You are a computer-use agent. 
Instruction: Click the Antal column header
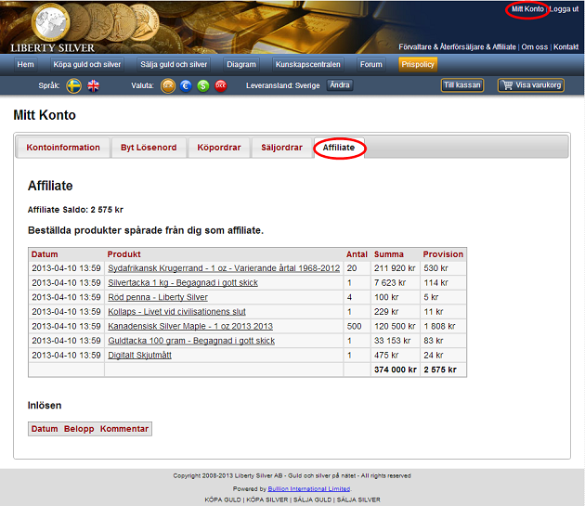[x=357, y=254]
